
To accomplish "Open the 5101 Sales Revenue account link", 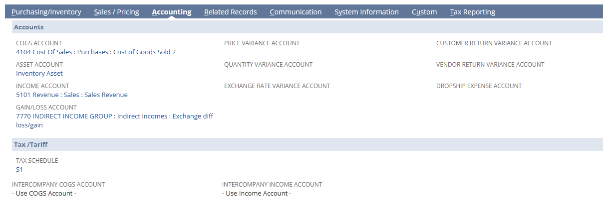I will [71, 95].
